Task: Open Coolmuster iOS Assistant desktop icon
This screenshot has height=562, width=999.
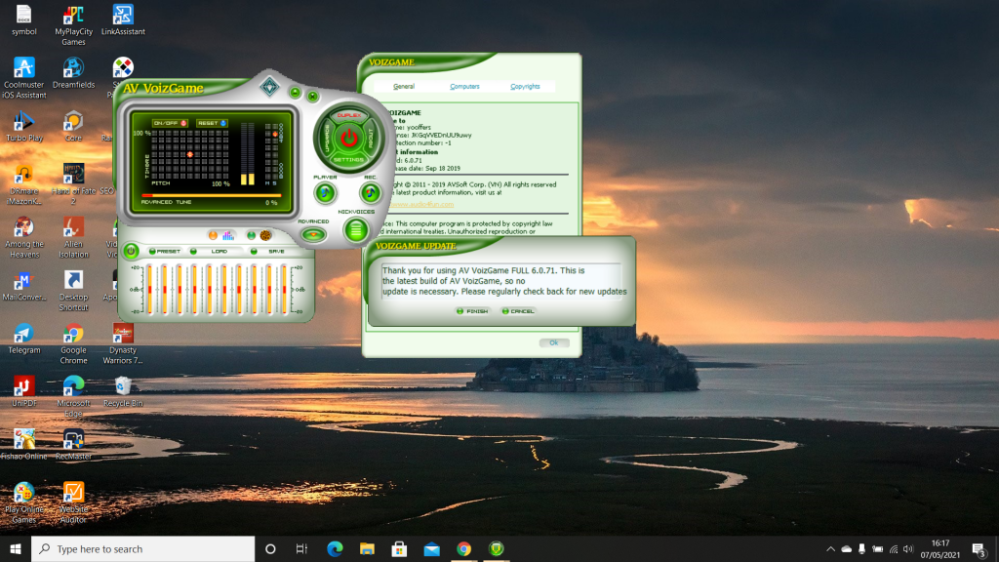Action: tap(24, 78)
